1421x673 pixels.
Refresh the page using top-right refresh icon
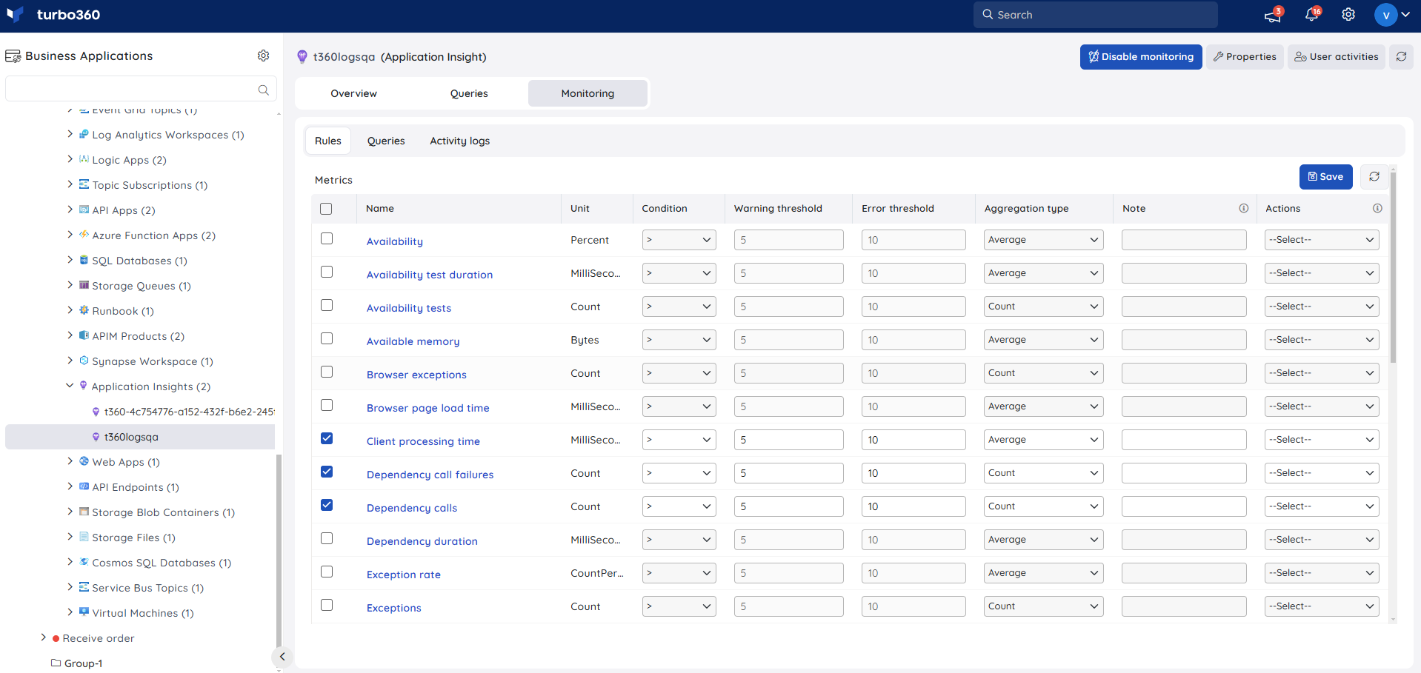point(1401,56)
